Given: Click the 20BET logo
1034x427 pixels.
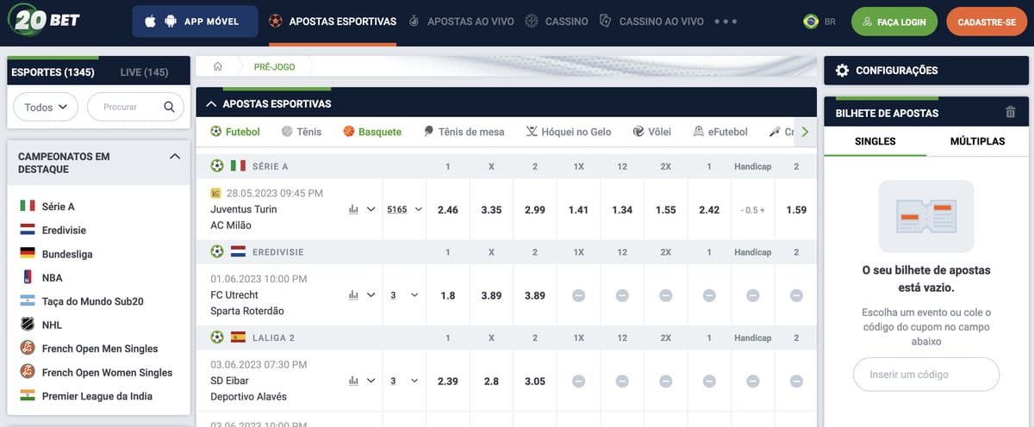Looking at the screenshot, I should tap(44, 19).
